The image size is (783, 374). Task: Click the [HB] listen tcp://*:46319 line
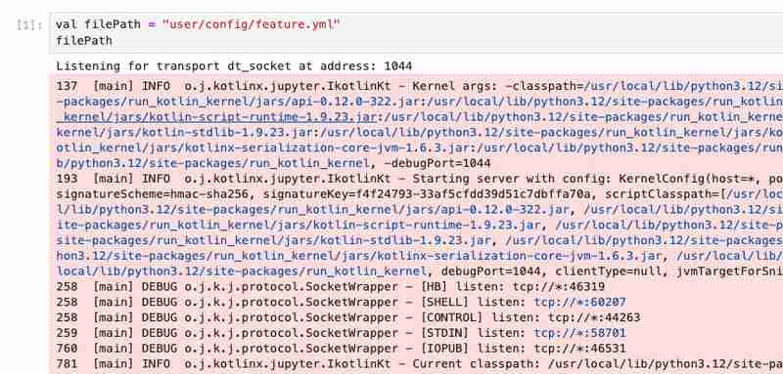point(330,287)
